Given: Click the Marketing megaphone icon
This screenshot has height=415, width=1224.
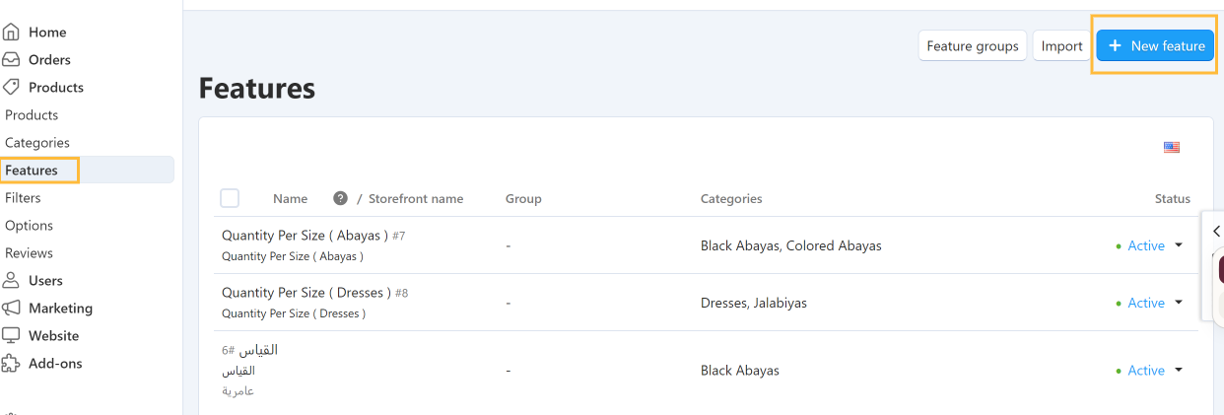Looking at the screenshot, I should point(11,308).
